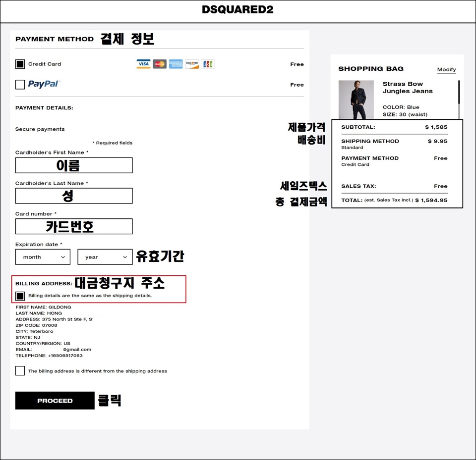Select the PayPal payment checkbox
Viewport: 476px width, 460px height.
[20, 84]
